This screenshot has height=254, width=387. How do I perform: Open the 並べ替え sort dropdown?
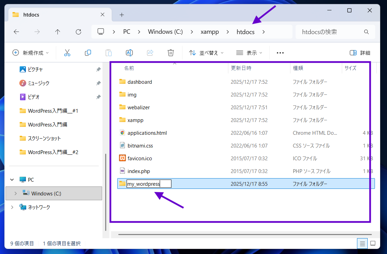(206, 53)
